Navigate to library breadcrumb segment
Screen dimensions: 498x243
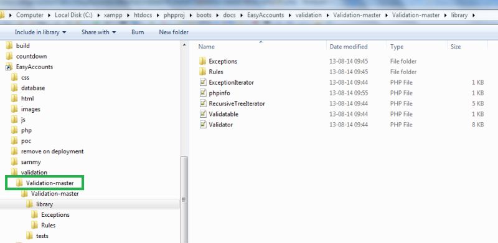click(x=459, y=15)
